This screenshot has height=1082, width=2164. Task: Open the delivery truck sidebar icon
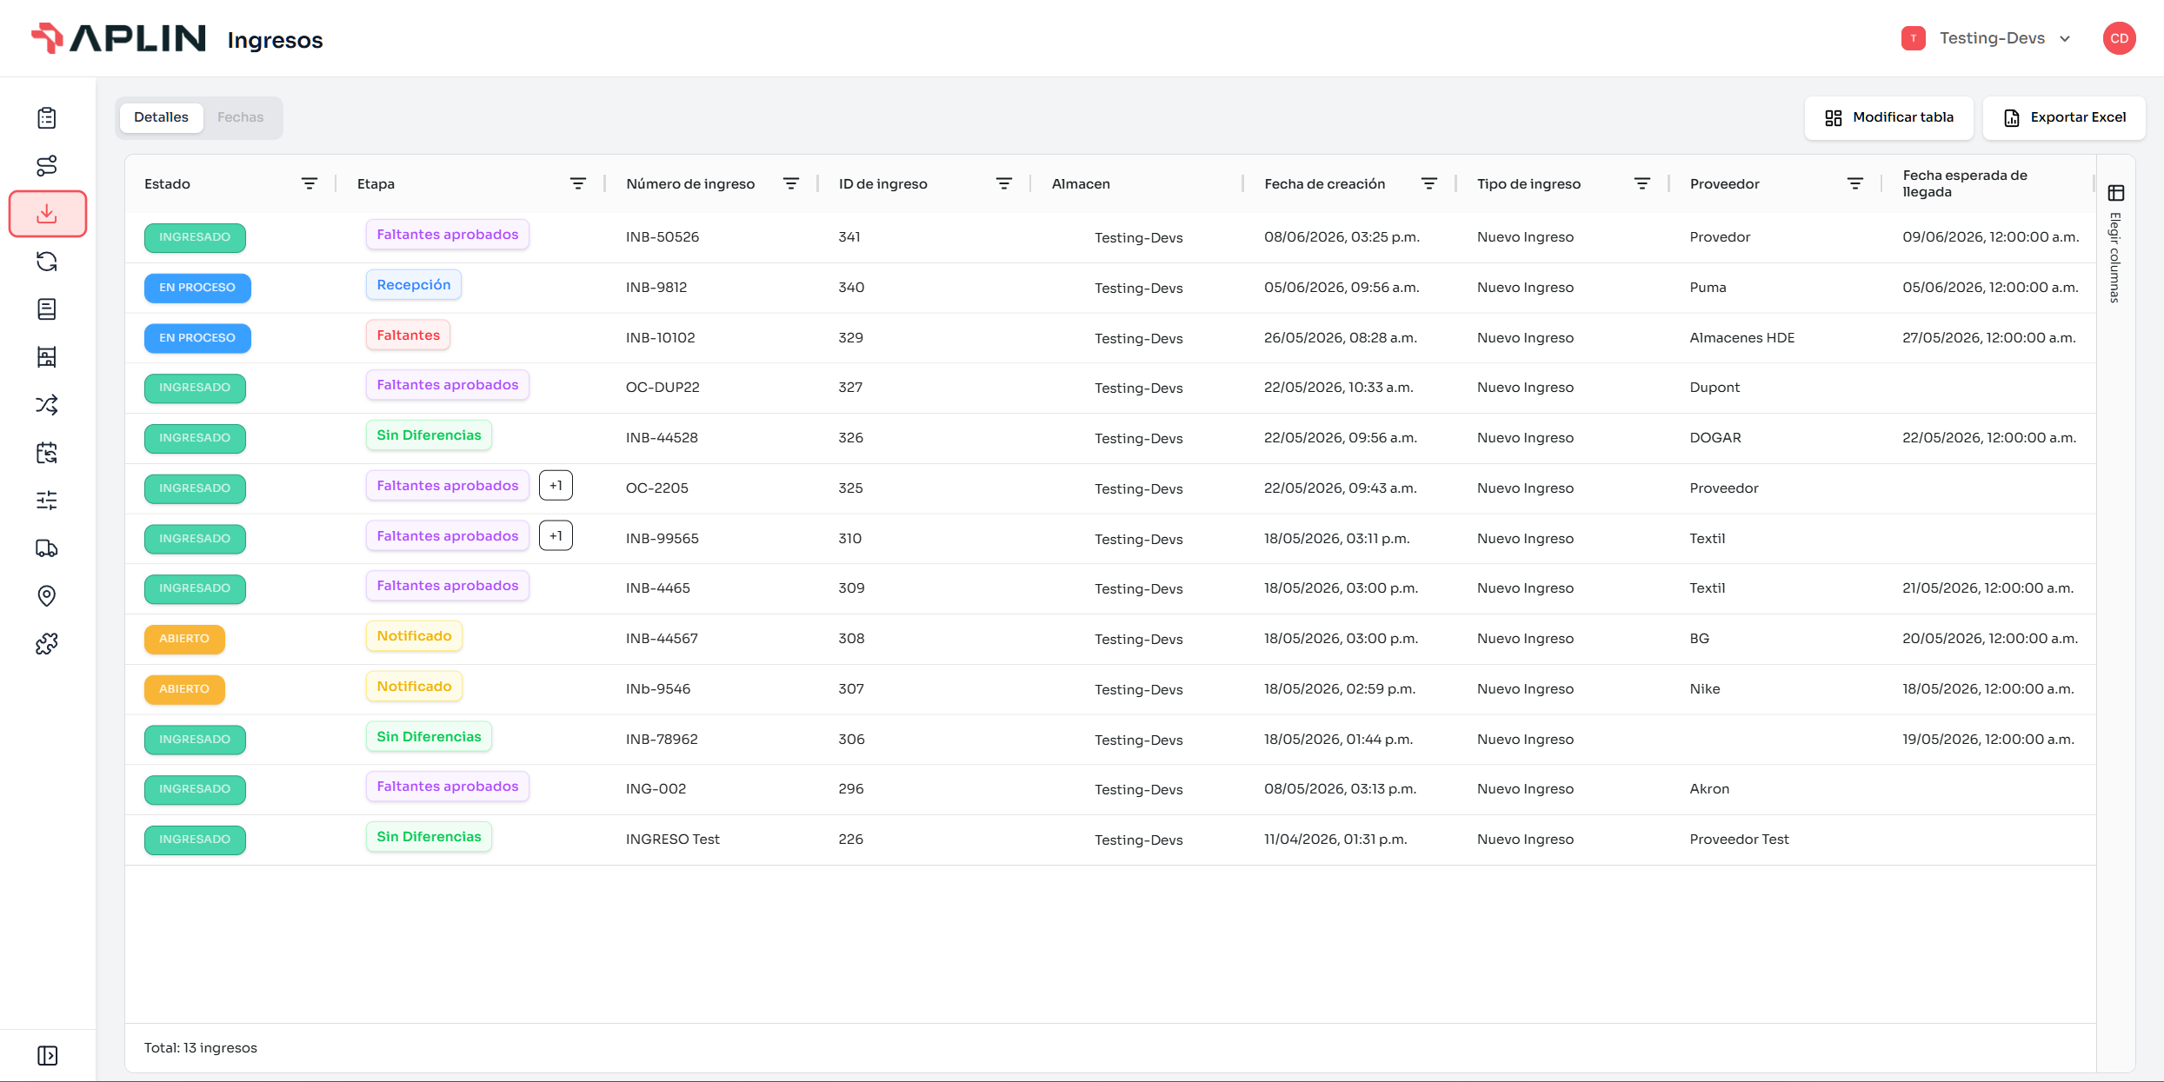click(47, 548)
